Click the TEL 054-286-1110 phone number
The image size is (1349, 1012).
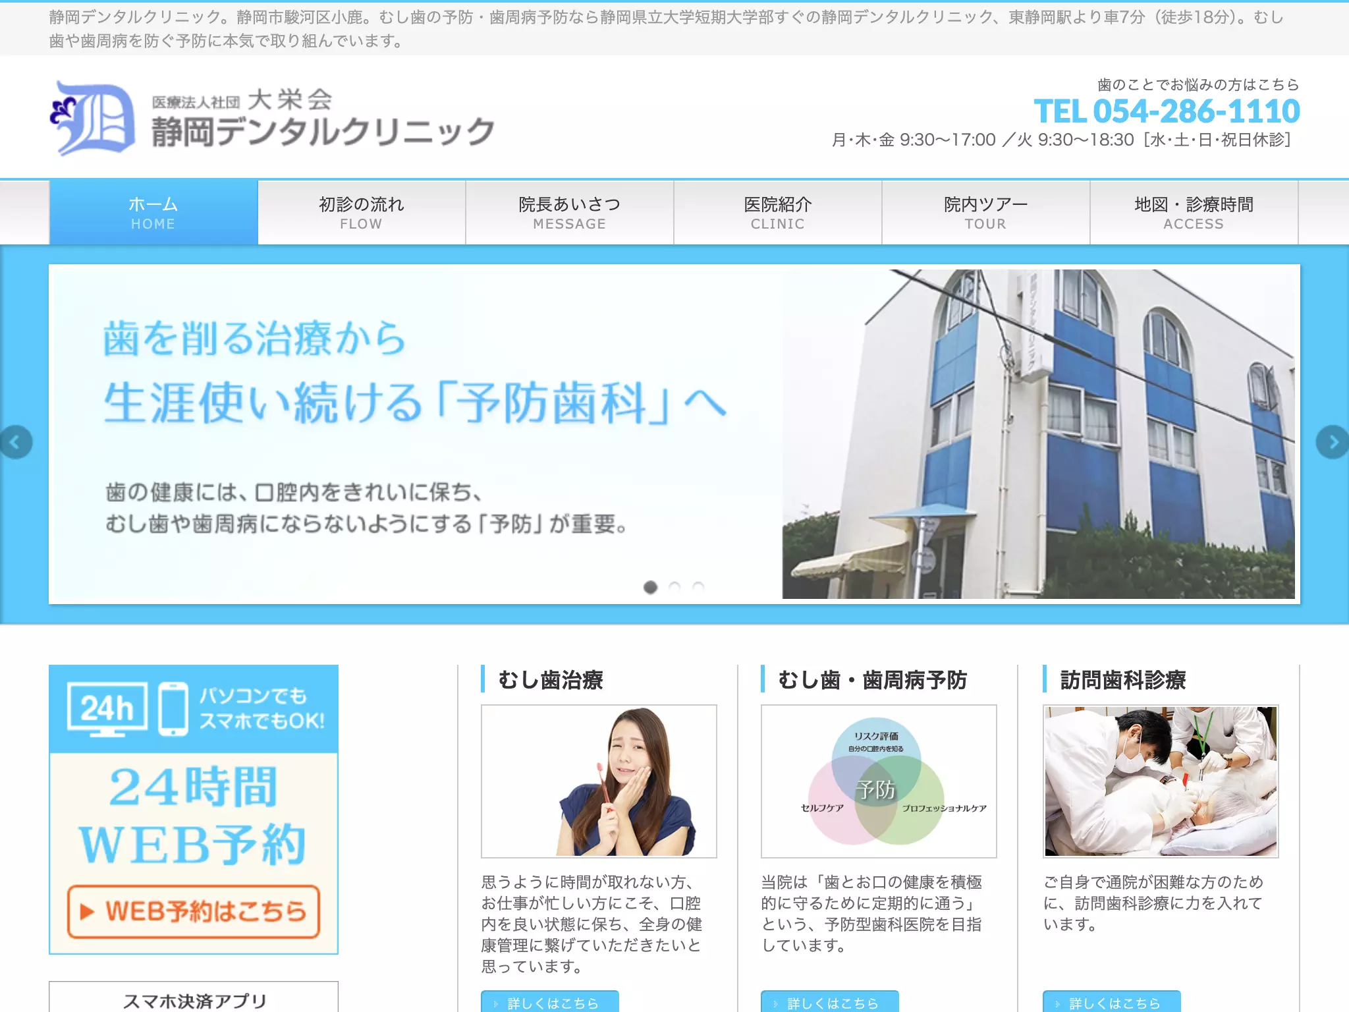pos(1167,111)
